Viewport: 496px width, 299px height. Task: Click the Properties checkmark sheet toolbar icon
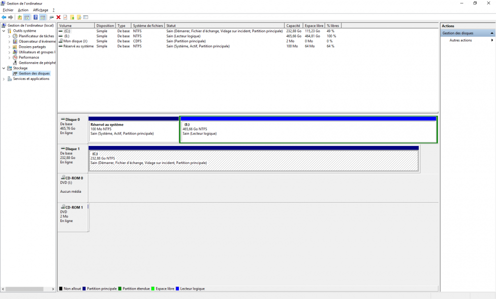[x=65, y=17]
